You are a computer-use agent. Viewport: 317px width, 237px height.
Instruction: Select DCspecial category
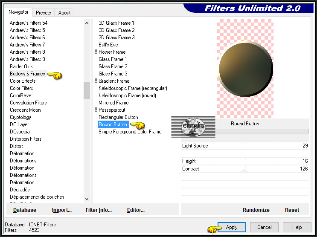tap(20, 132)
